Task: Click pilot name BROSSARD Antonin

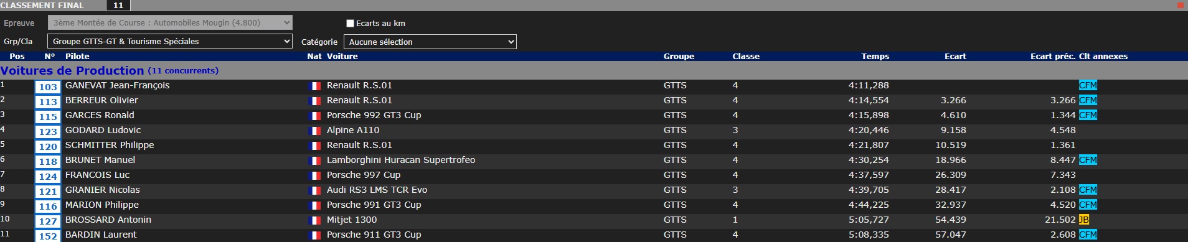Action: click(108, 220)
